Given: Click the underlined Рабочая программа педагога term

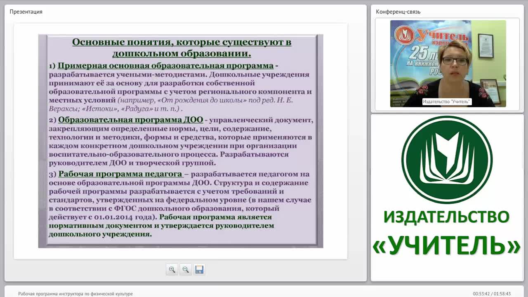Looking at the screenshot, I should pos(120,174).
